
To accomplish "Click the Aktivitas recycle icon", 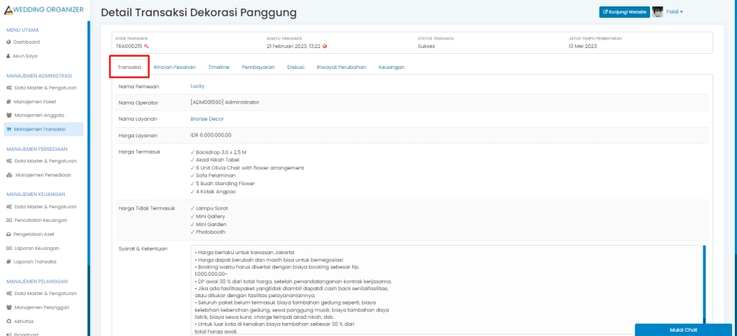I will click(x=9, y=320).
